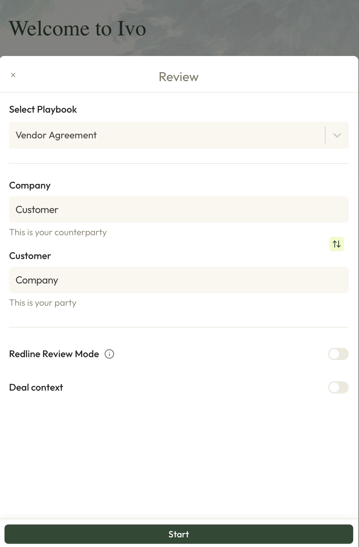Screen dimensions: 359x547
Task: Click the "Select Playbook" label
Action: pos(43,109)
